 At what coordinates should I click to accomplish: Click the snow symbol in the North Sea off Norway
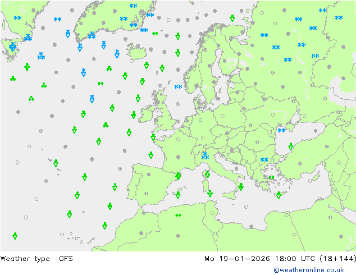click(178, 86)
